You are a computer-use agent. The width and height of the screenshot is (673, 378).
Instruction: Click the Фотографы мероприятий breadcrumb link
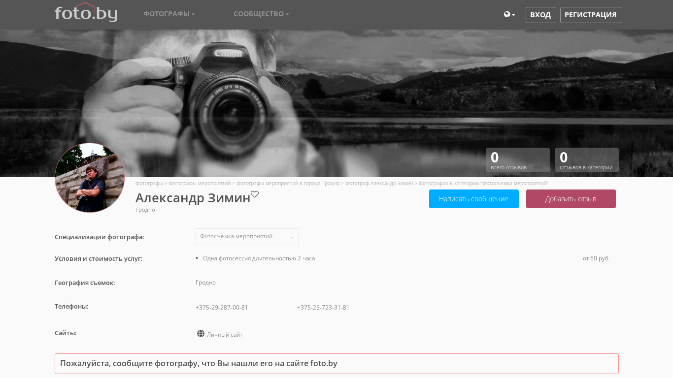(200, 183)
